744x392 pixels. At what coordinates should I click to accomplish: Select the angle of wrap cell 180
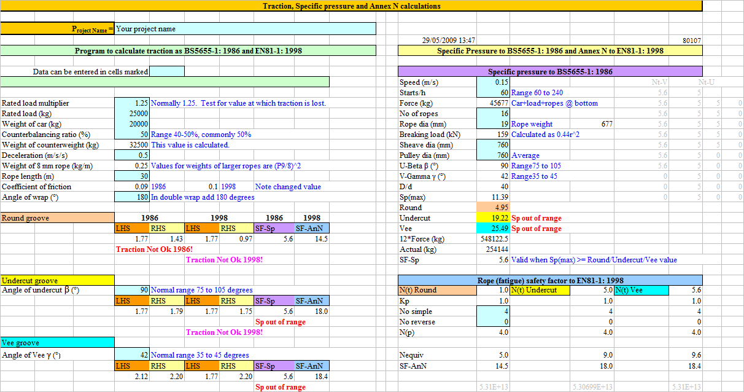pyautogui.click(x=132, y=197)
